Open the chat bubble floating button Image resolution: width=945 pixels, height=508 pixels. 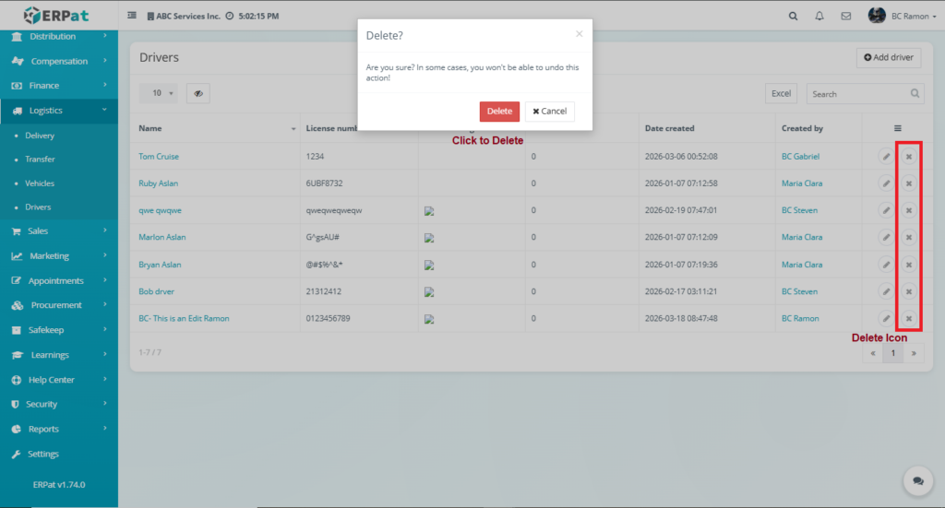tap(918, 481)
